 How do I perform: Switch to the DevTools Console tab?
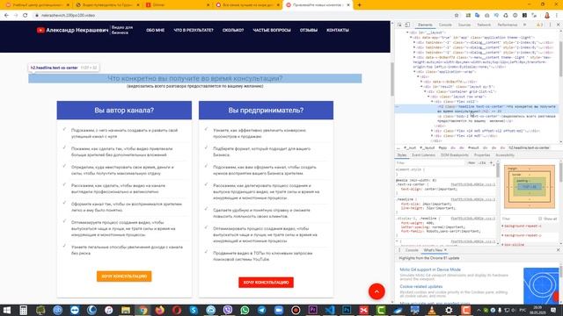pyautogui.click(x=445, y=25)
